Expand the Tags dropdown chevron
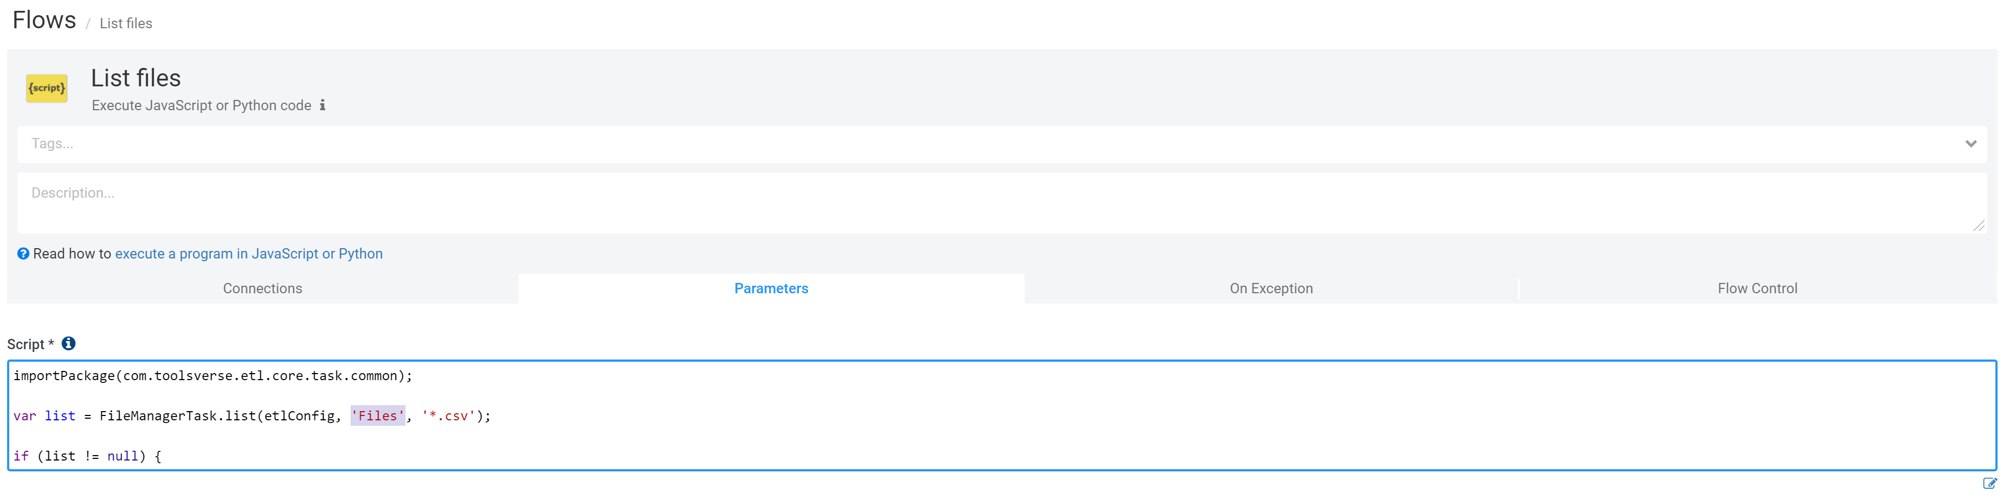Image resolution: width=2003 pixels, height=498 pixels. point(1970,144)
